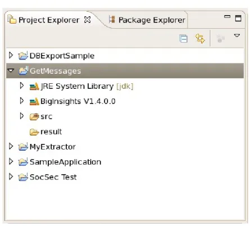The height and width of the screenshot is (226, 250).
Task: Click the DBExportSample project folder icon
Action: pos(23,56)
